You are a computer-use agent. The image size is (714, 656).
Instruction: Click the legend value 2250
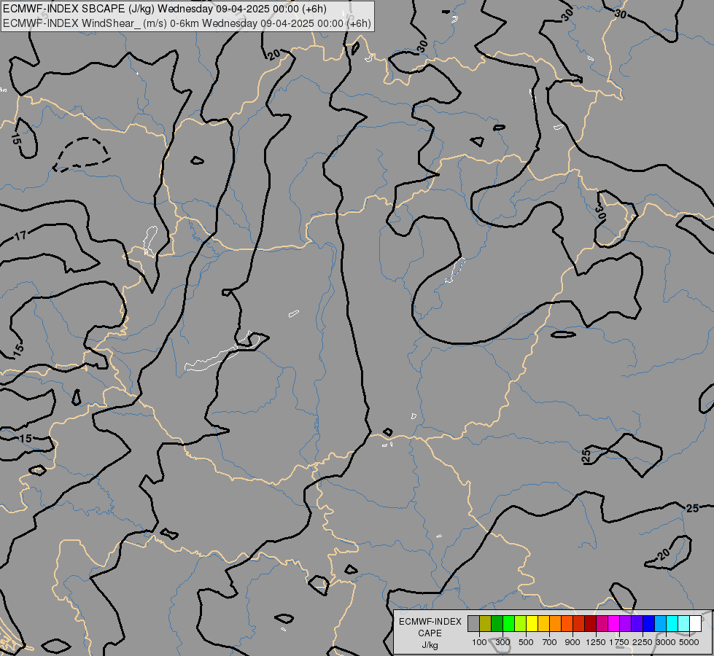pos(642,642)
